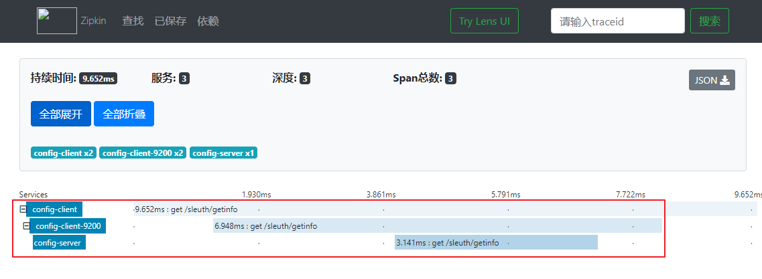Image resolution: width=762 pixels, height=279 pixels.
Task: Click the Services column header
Action: pyautogui.click(x=34, y=195)
